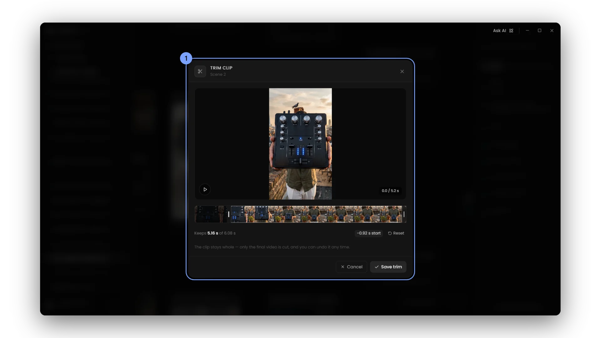Click the clip stays whole hint text
This screenshot has width=601, height=338.
coord(272,247)
